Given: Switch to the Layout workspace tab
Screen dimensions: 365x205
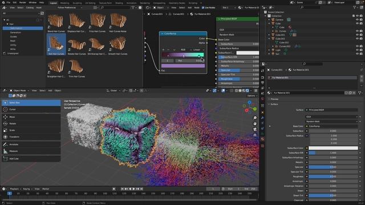Looking at the screenshot, I should coord(53,3).
